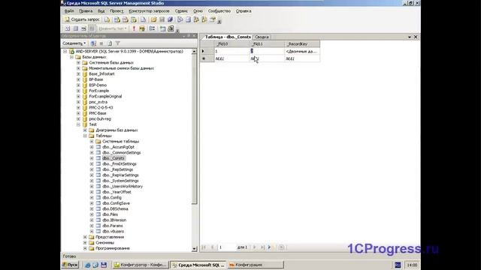
Task: Click the Disconnect icon in Object Explorer
Action: pyautogui.click(x=93, y=43)
